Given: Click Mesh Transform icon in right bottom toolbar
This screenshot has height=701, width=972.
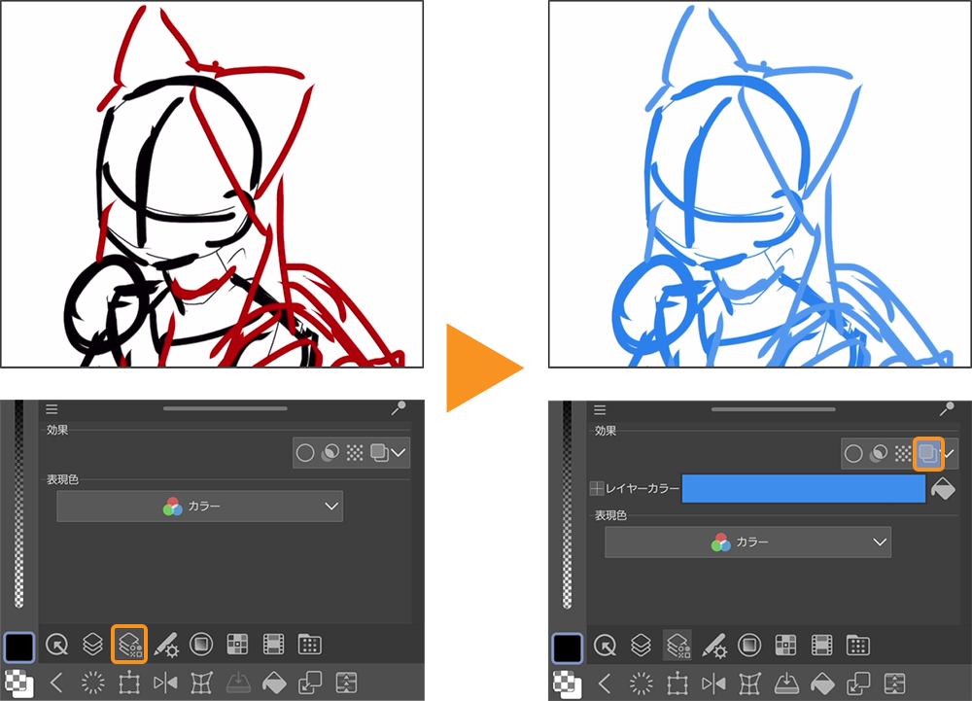Looking at the screenshot, I should [x=747, y=683].
